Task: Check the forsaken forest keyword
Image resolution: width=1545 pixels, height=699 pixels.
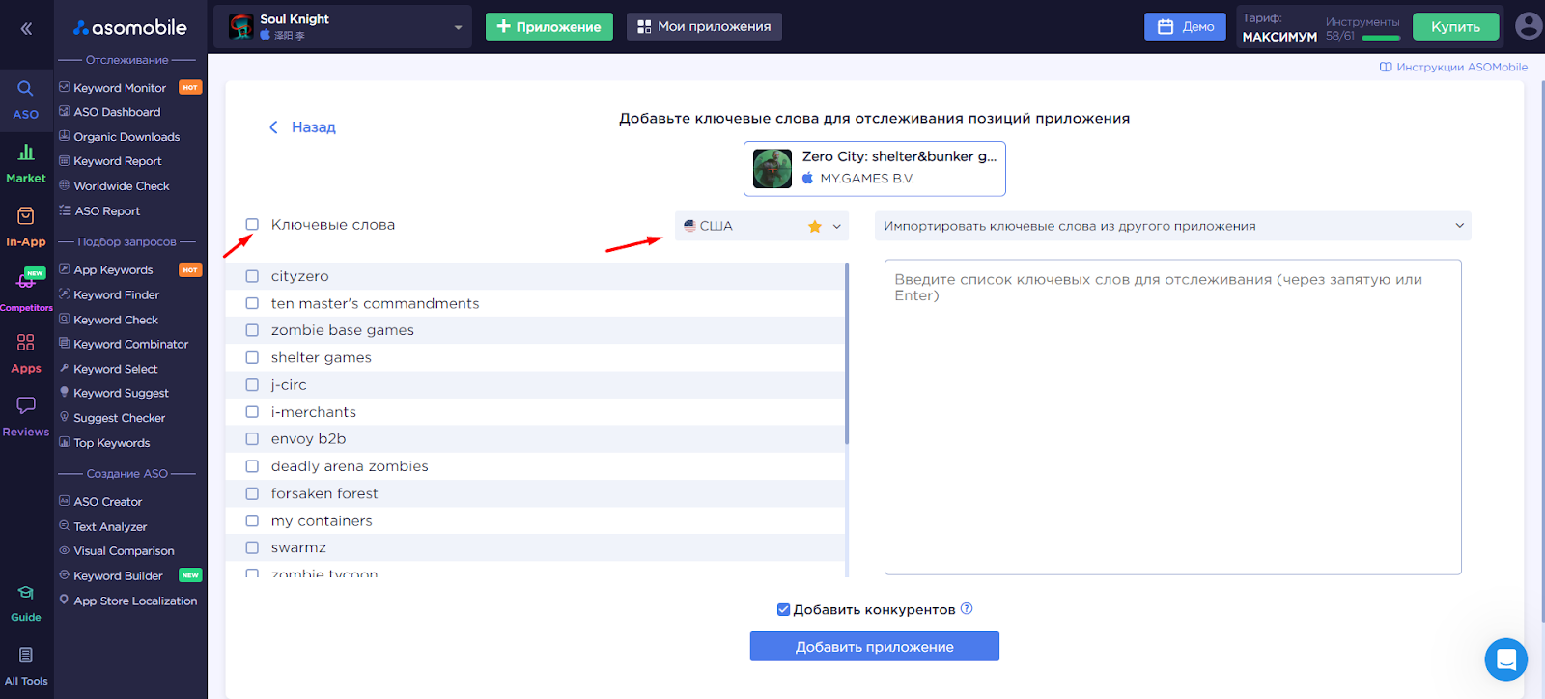Action: [x=252, y=493]
